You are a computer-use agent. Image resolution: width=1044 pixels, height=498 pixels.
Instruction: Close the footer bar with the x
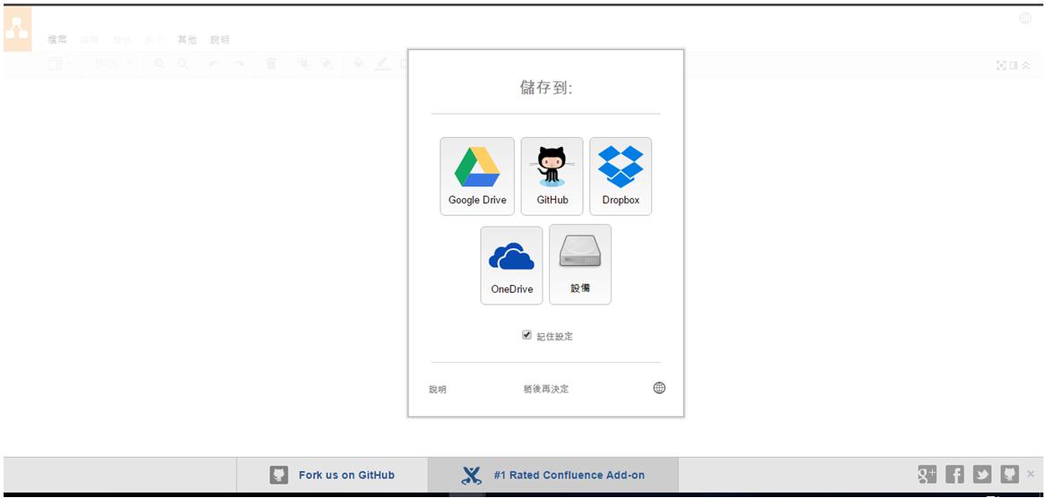[x=1031, y=474]
